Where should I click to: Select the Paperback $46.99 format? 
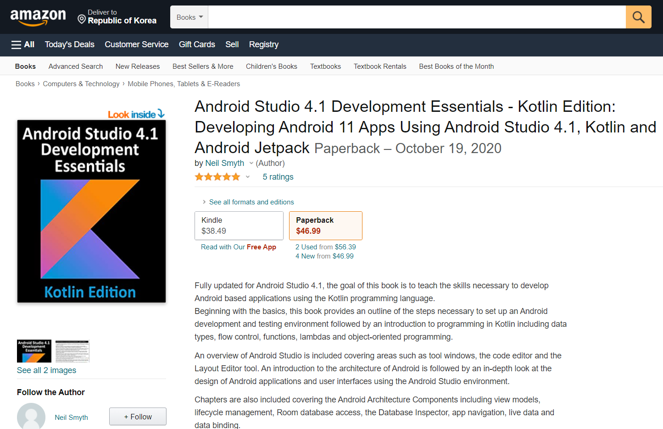tap(326, 225)
